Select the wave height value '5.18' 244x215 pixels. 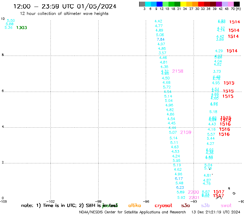(213, 112)
